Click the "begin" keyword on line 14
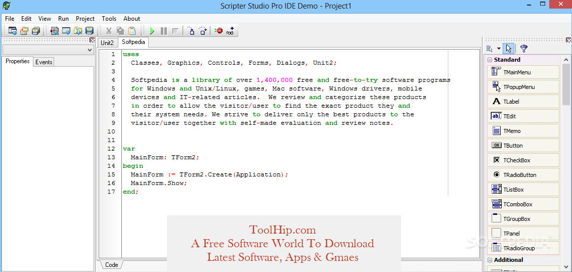Screen dimensions: 572x272 pos(133,166)
